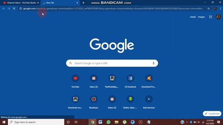Image resolution: width=223 pixels, height=125 pixels.
Task: Click the Customize button
Action: coord(212,114)
